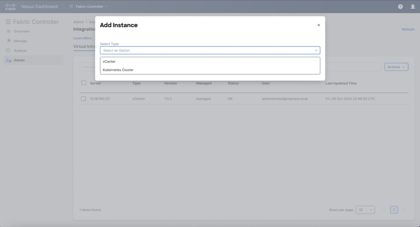The image size is (420, 227).
Task: Sort by the Managed column header
Action: [x=204, y=83]
